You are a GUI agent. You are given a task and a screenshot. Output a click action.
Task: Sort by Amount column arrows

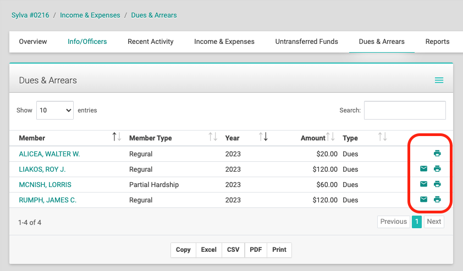click(x=330, y=137)
